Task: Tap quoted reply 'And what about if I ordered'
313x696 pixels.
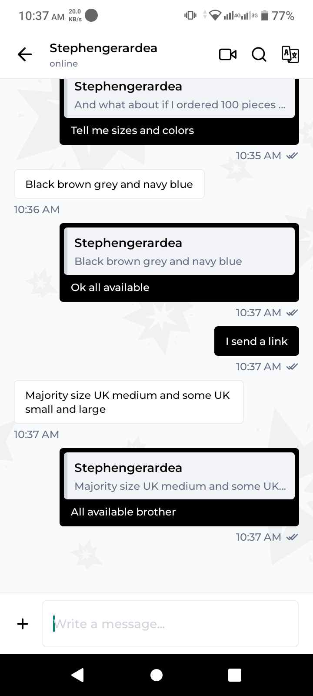Action: [179, 98]
